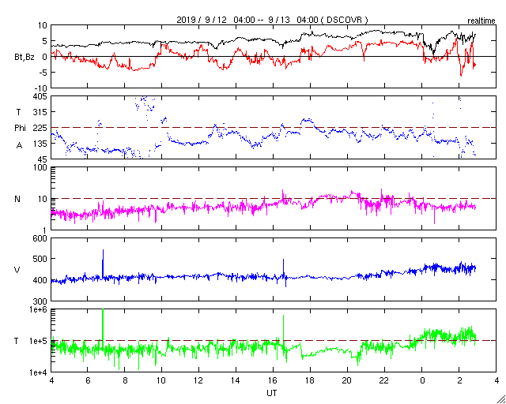Click the dashed density threshold line at 10

click(x=274, y=199)
